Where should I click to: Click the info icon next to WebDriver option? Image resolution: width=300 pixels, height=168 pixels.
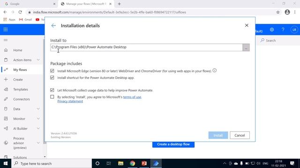click(215, 70)
